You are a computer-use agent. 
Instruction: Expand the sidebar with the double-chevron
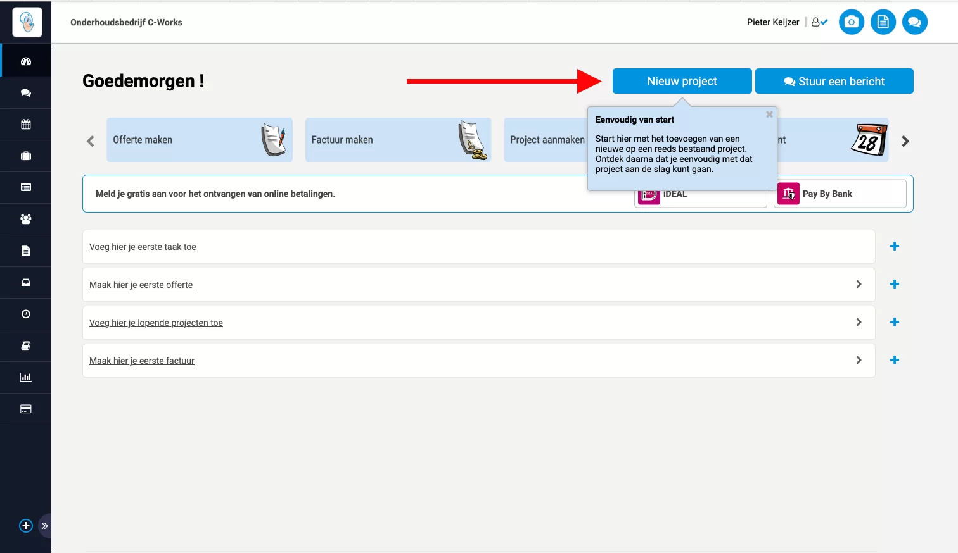click(45, 526)
